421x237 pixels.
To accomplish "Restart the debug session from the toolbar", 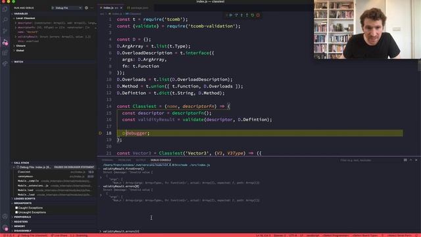I will 253,15.
